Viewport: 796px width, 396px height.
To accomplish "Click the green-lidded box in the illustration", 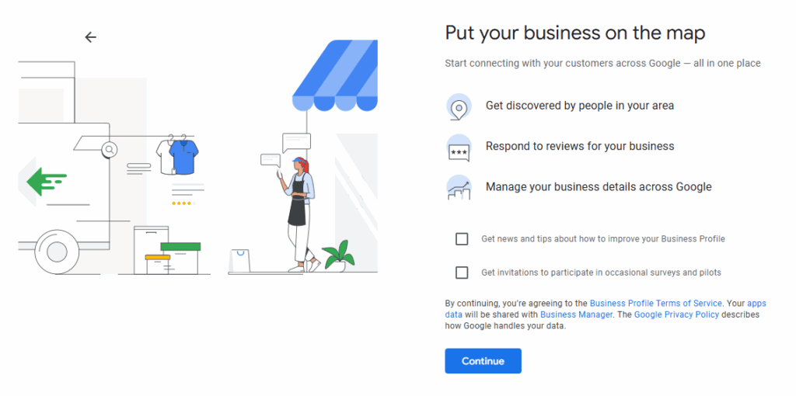I will coord(180,259).
